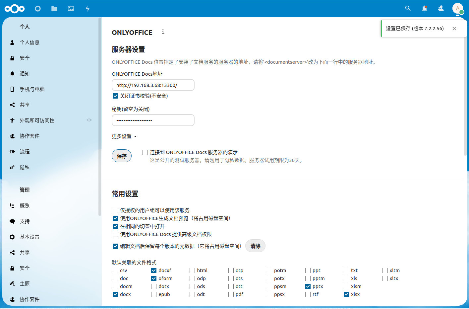This screenshot has height=309, width=469.
Task: Toggle 仅授权的用户组可以使用该服务 checkbox
Action: click(x=115, y=210)
